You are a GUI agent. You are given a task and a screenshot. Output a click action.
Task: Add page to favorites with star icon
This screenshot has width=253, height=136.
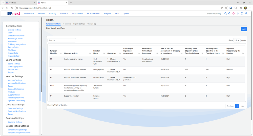coord(226,8)
